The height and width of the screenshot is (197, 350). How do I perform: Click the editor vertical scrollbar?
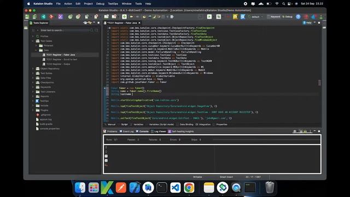click(x=319, y=83)
